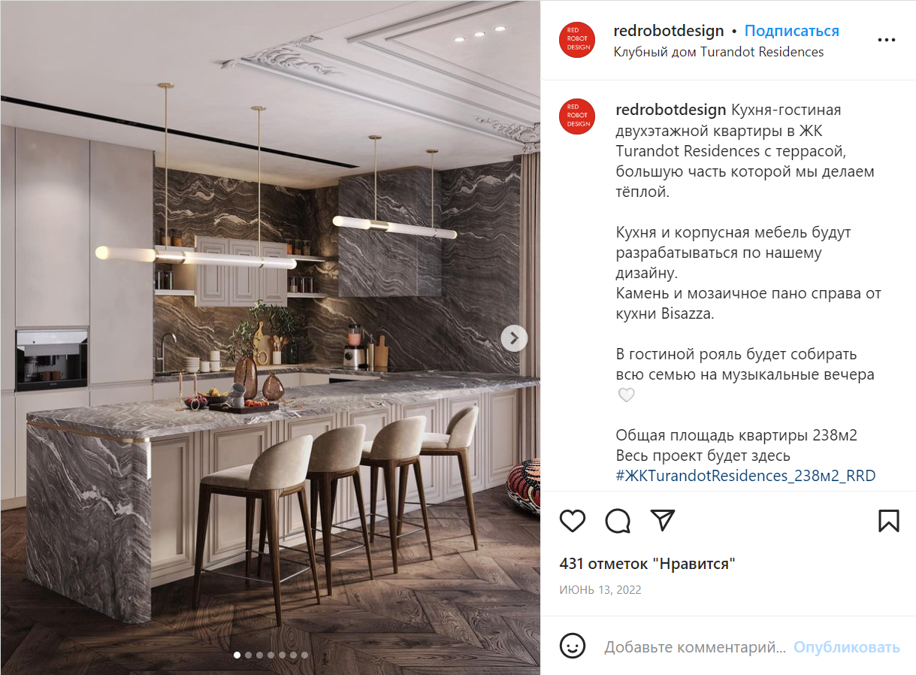The height and width of the screenshot is (675, 916).
Task: Go to next photo with carousel arrow
Action: tap(514, 338)
